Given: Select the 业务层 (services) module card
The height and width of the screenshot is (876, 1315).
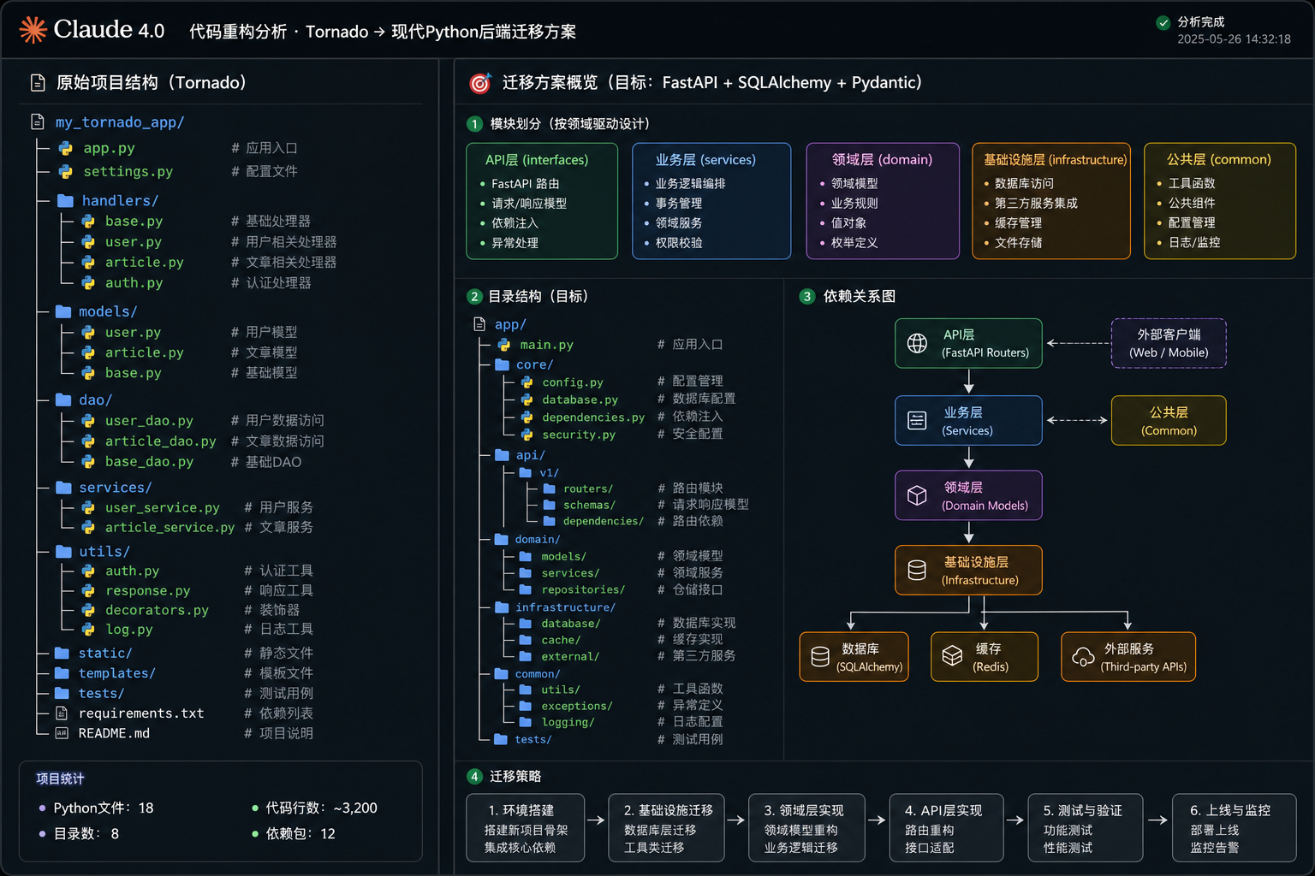Looking at the screenshot, I should 711,201.
